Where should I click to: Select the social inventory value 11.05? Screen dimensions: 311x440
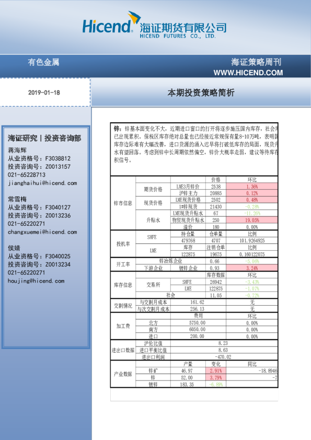tap(216, 295)
